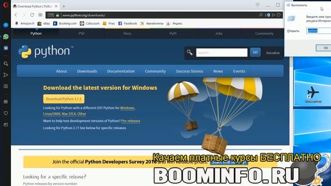Go back to previous page
The image size is (331, 186).
pyautogui.click(x=16, y=15)
